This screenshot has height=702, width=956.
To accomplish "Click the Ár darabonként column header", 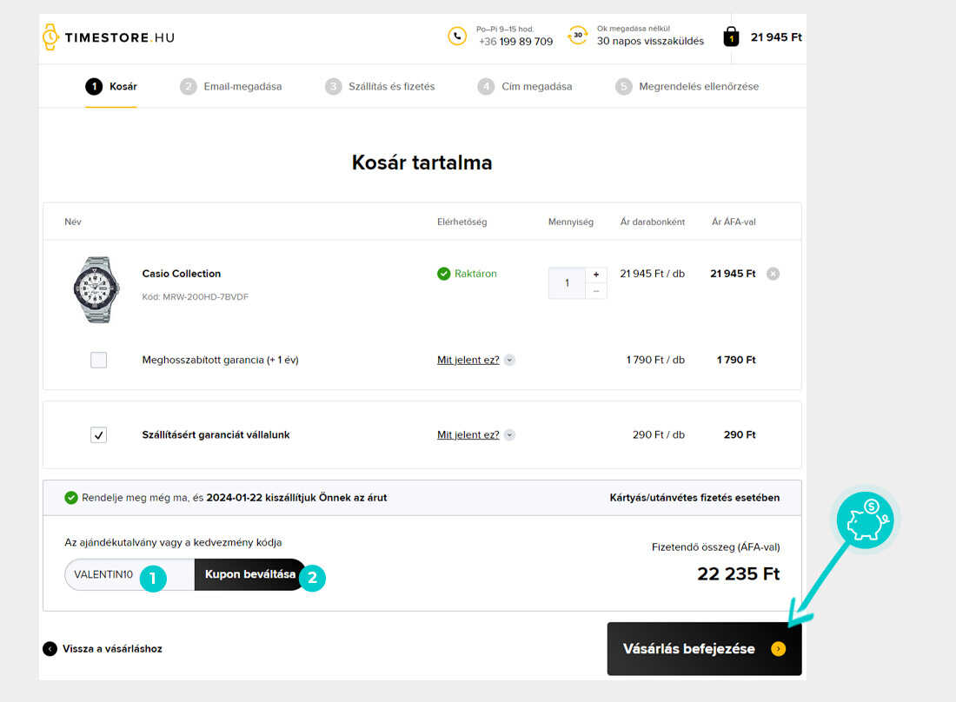I will point(653,222).
